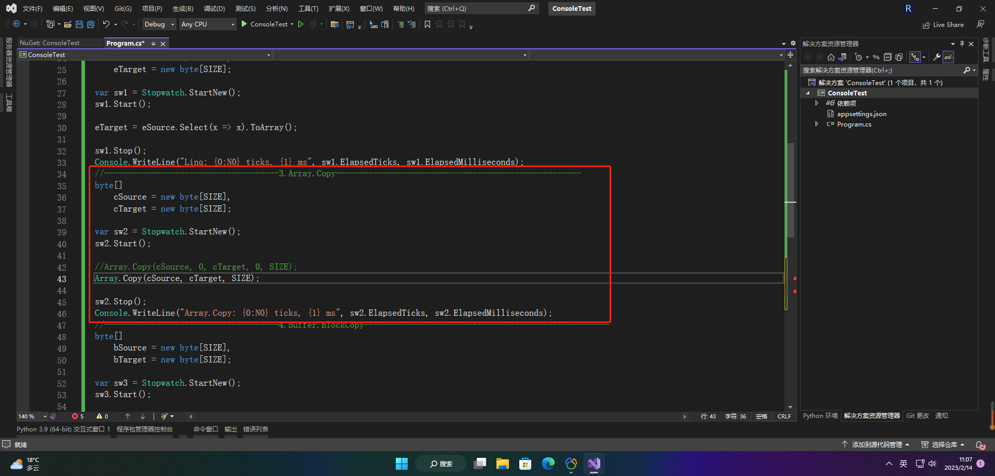The width and height of the screenshot is (995, 476).
Task: Toggle Preview Selected Items in Solution Explorer
Action: tap(948, 57)
